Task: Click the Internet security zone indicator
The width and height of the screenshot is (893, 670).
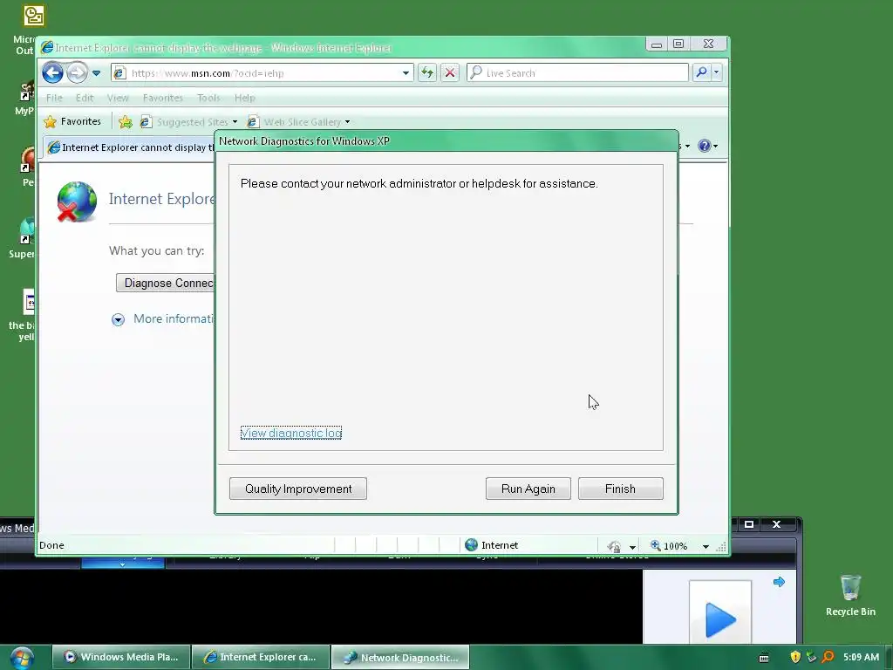Action: click(492, 545)
